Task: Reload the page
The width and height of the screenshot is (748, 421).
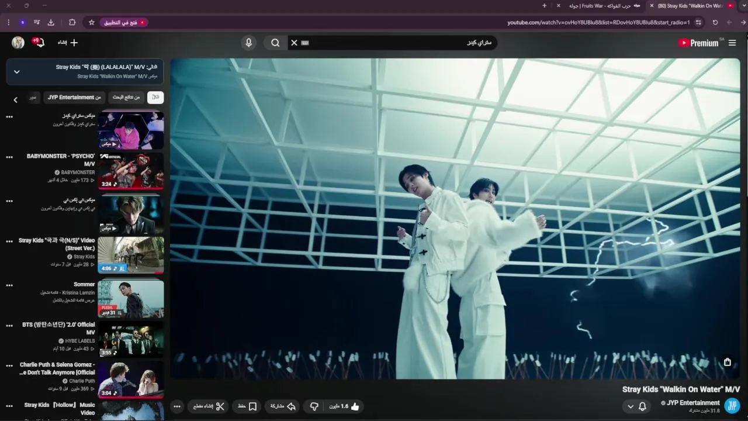Action: [715, 22]
